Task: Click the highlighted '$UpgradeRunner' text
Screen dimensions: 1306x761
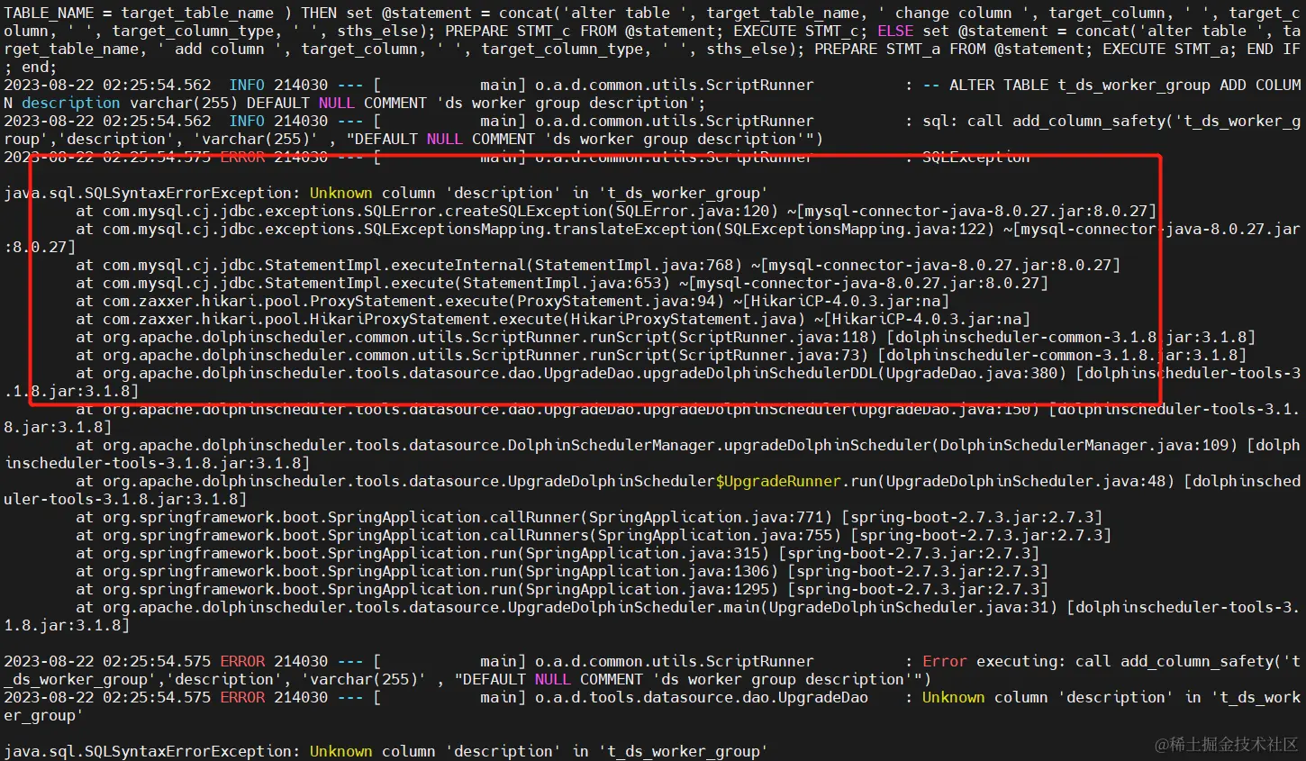Action: (778, 481)
